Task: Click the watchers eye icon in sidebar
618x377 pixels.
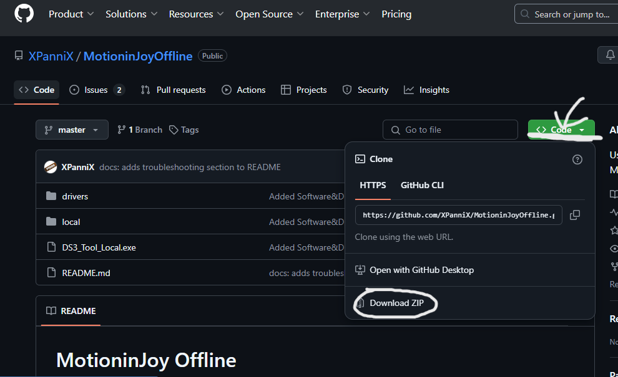Action: [614, 248]
